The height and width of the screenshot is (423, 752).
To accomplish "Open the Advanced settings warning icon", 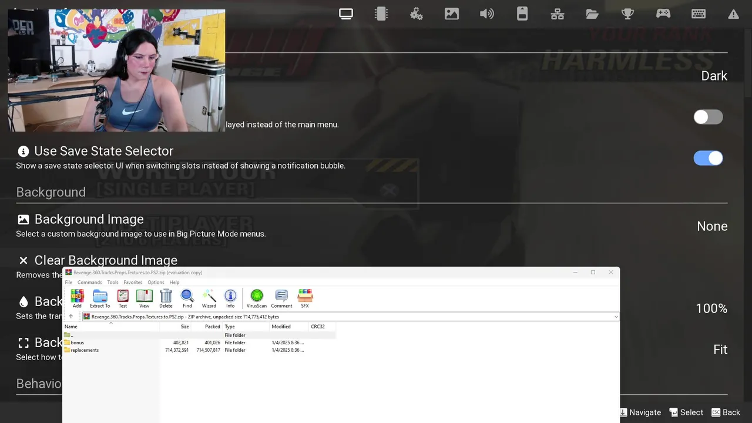I will pos(733,14).
